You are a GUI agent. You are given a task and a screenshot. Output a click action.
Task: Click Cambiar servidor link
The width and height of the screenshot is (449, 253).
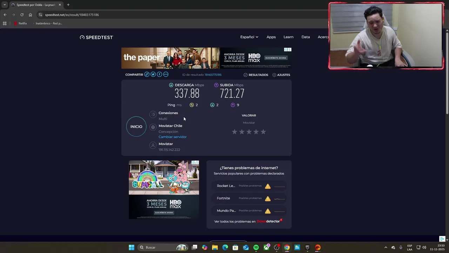click(x=173, y=137)
